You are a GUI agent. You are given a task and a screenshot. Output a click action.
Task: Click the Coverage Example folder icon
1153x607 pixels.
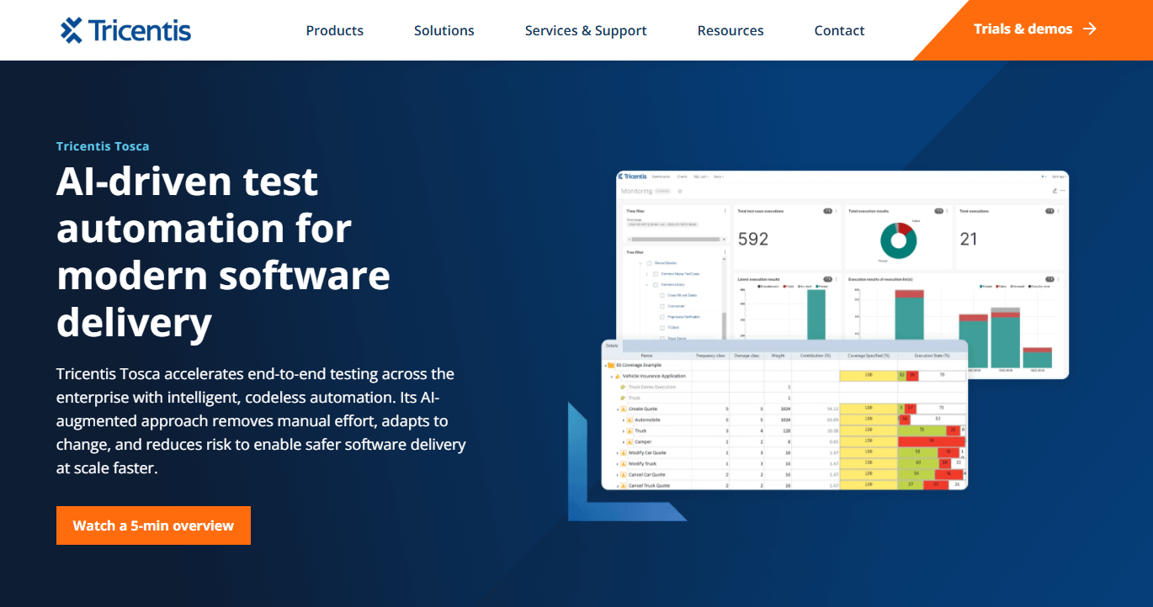click(x=611, y=366)
